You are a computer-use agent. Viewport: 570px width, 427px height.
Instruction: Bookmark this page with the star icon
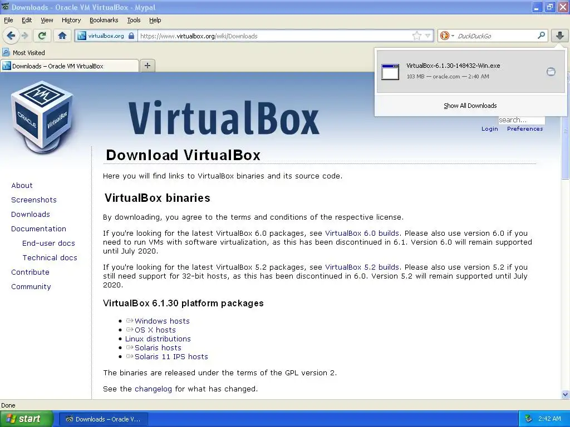416,36
